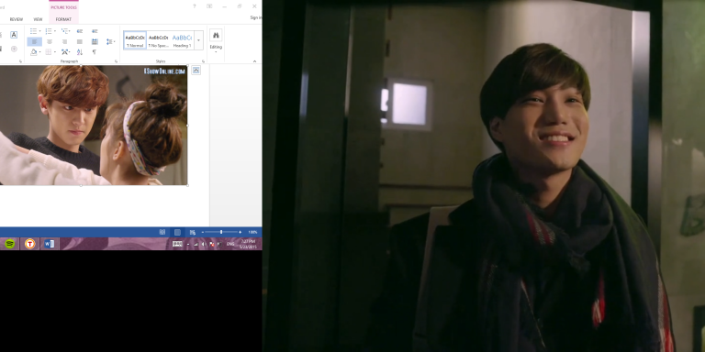Switch to the REVIEW ribbon tab
This screenshot has height=352, width=705.
pyautogui.click(x=17, y=19)
